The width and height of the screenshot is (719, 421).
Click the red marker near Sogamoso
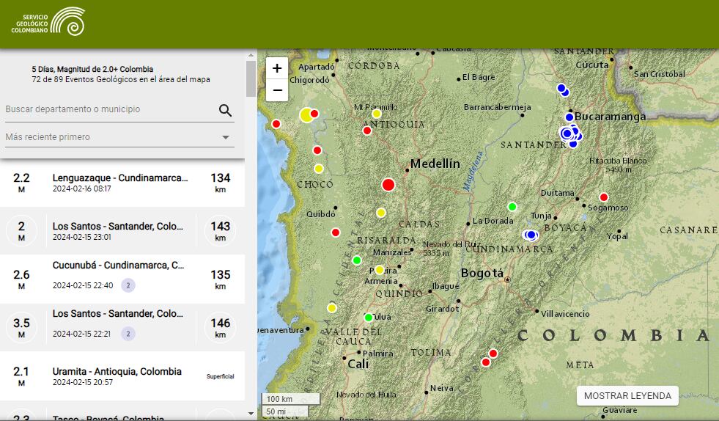point(604,197)
